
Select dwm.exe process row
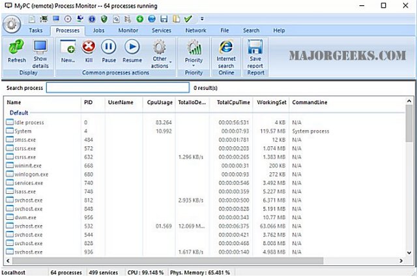(x=205, y=217)
